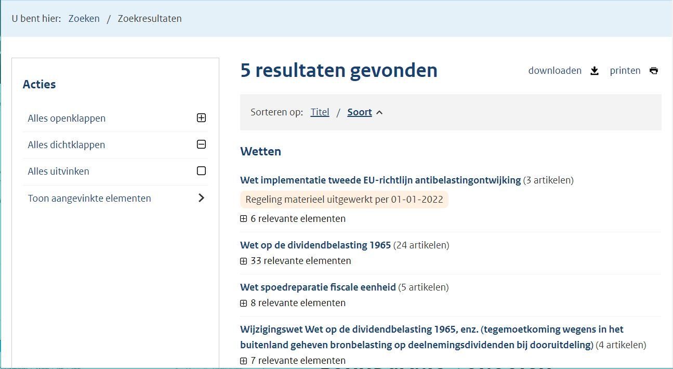Click '(24 artikelen)' text
673x369 pixels.
pyautogui.click(x=421, y=245)
